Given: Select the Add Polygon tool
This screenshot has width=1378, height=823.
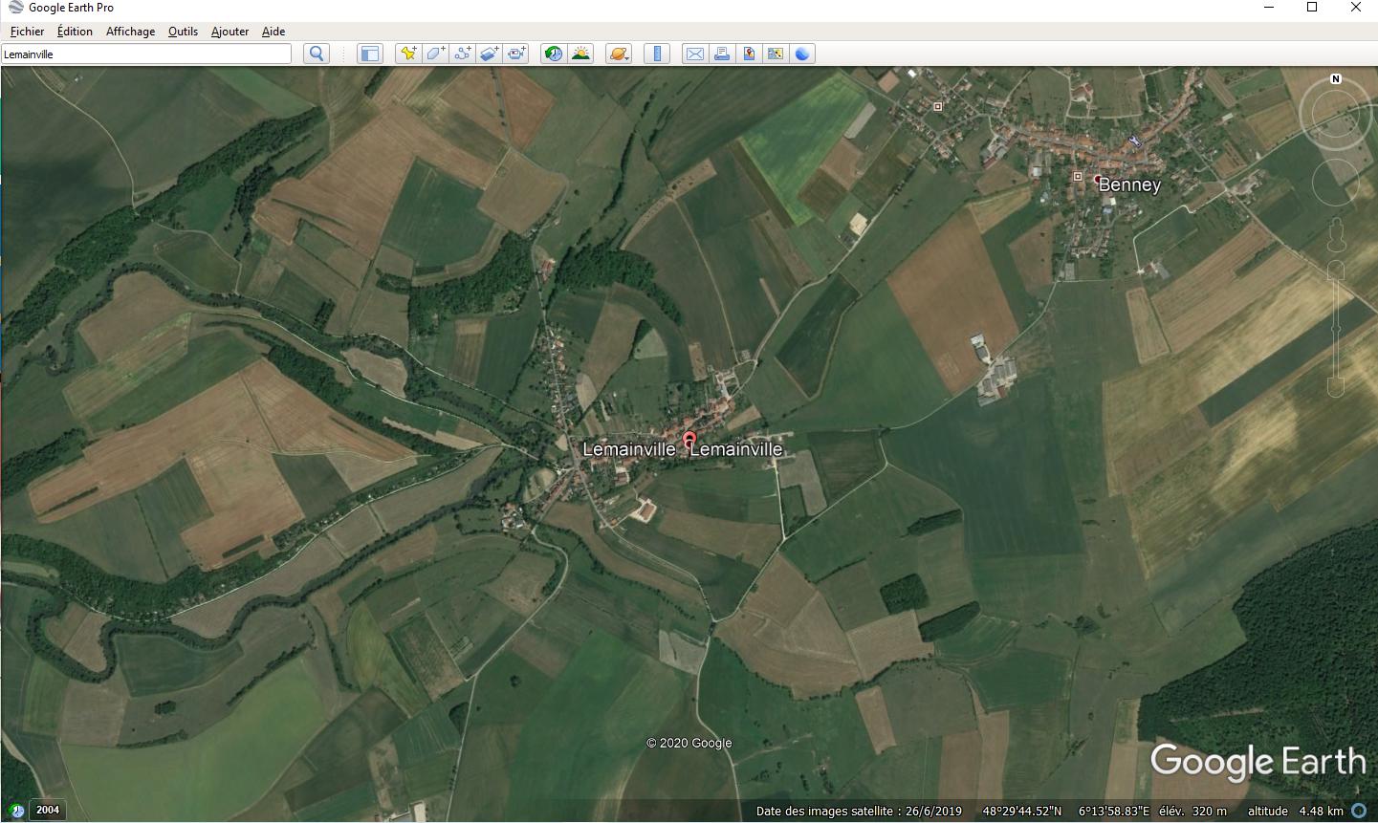Looking at the screenshot, I should [x=435, y=54].
